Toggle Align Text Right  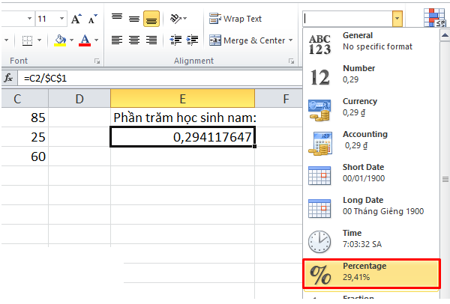tap(151, 40)
